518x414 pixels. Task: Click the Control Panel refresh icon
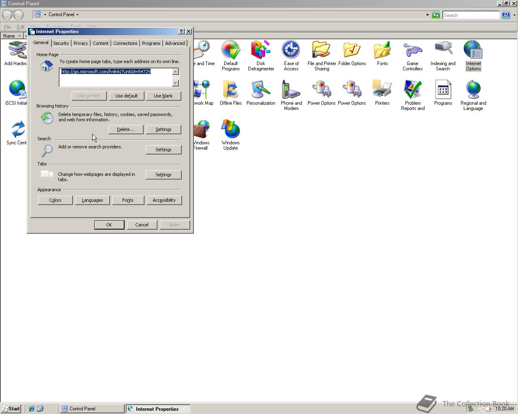tap(436, 15)
